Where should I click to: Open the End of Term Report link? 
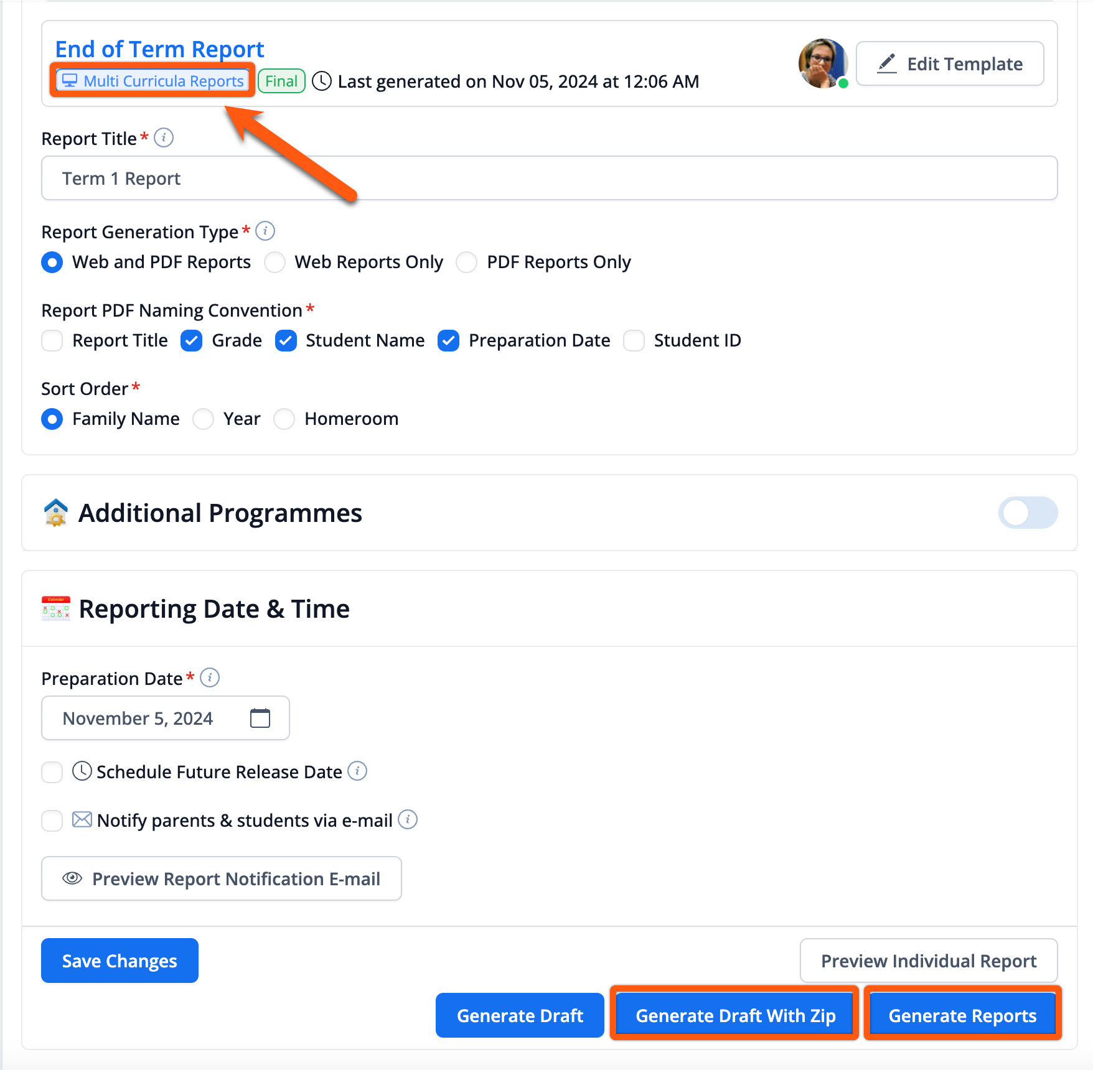pyautogui.click(x=160, y=49)
